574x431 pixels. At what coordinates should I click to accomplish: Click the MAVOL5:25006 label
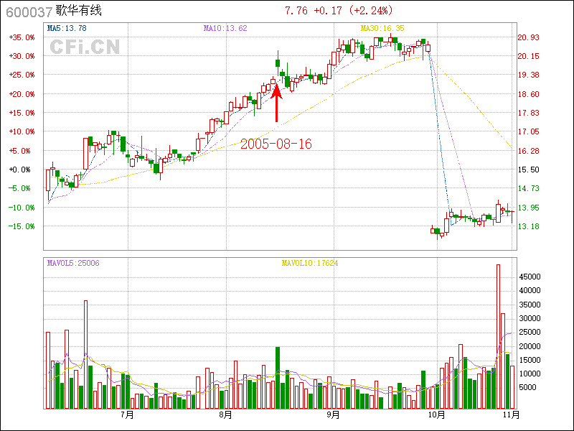73,263
